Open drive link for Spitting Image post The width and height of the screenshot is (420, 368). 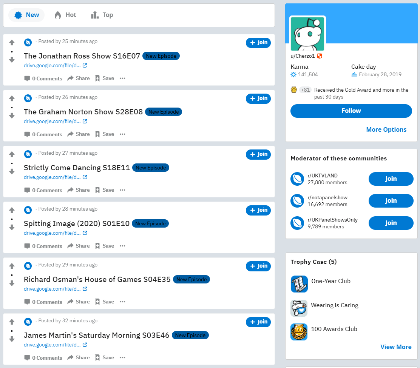tap(55, 233)
